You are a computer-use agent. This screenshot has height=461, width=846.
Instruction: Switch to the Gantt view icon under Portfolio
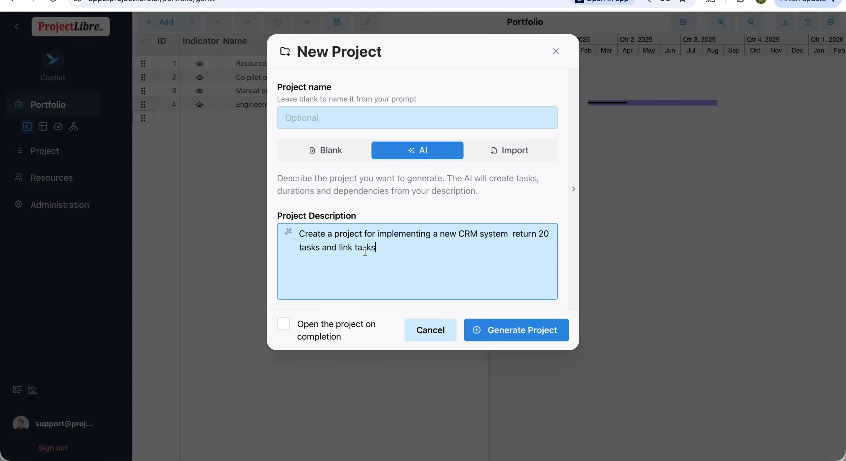27,126
